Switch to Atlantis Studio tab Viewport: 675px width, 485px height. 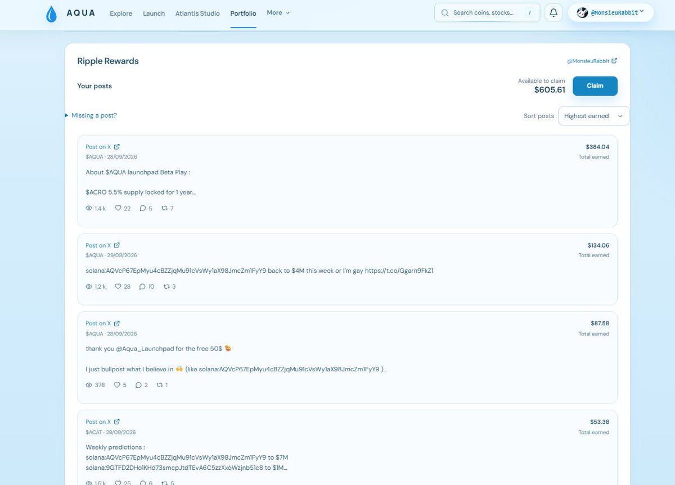[x=197, y=13]
